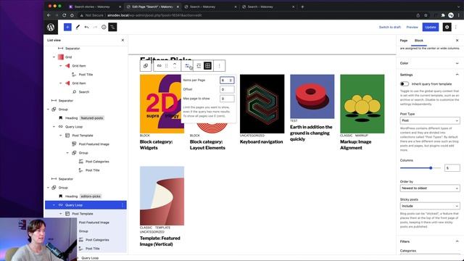Image resolution: width=464 pixels, height=261 pixels.
Task: Open options for selected Query Loop row
Action: click(x=123, y=204)
